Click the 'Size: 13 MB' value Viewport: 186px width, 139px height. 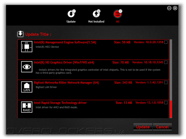(124, 103)
